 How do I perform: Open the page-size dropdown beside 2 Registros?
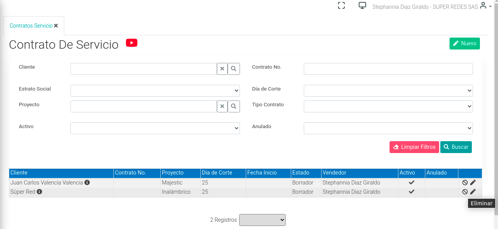[262, 220]
